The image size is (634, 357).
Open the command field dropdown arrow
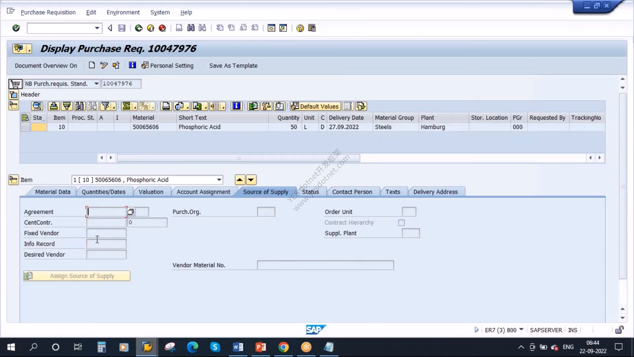pos(97,28)
